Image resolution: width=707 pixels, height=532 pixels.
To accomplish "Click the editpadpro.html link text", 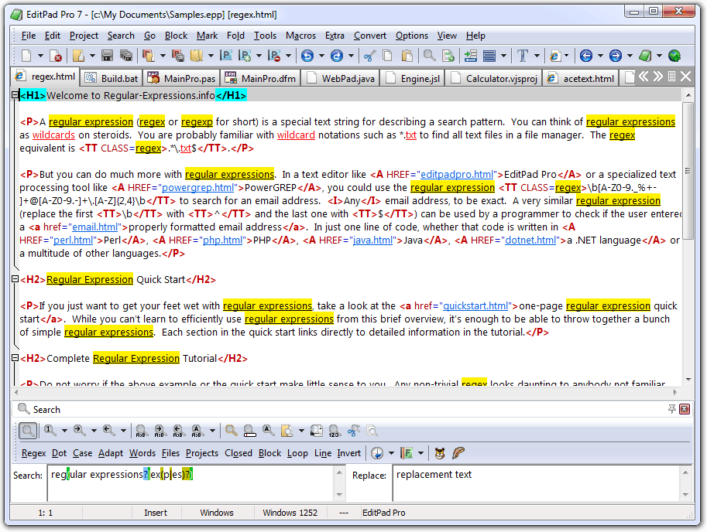I will point(457,174).
